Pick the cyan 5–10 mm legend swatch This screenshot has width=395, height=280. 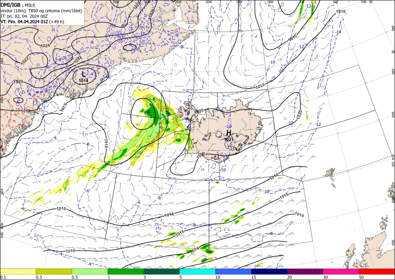click(x=197, y=271)
